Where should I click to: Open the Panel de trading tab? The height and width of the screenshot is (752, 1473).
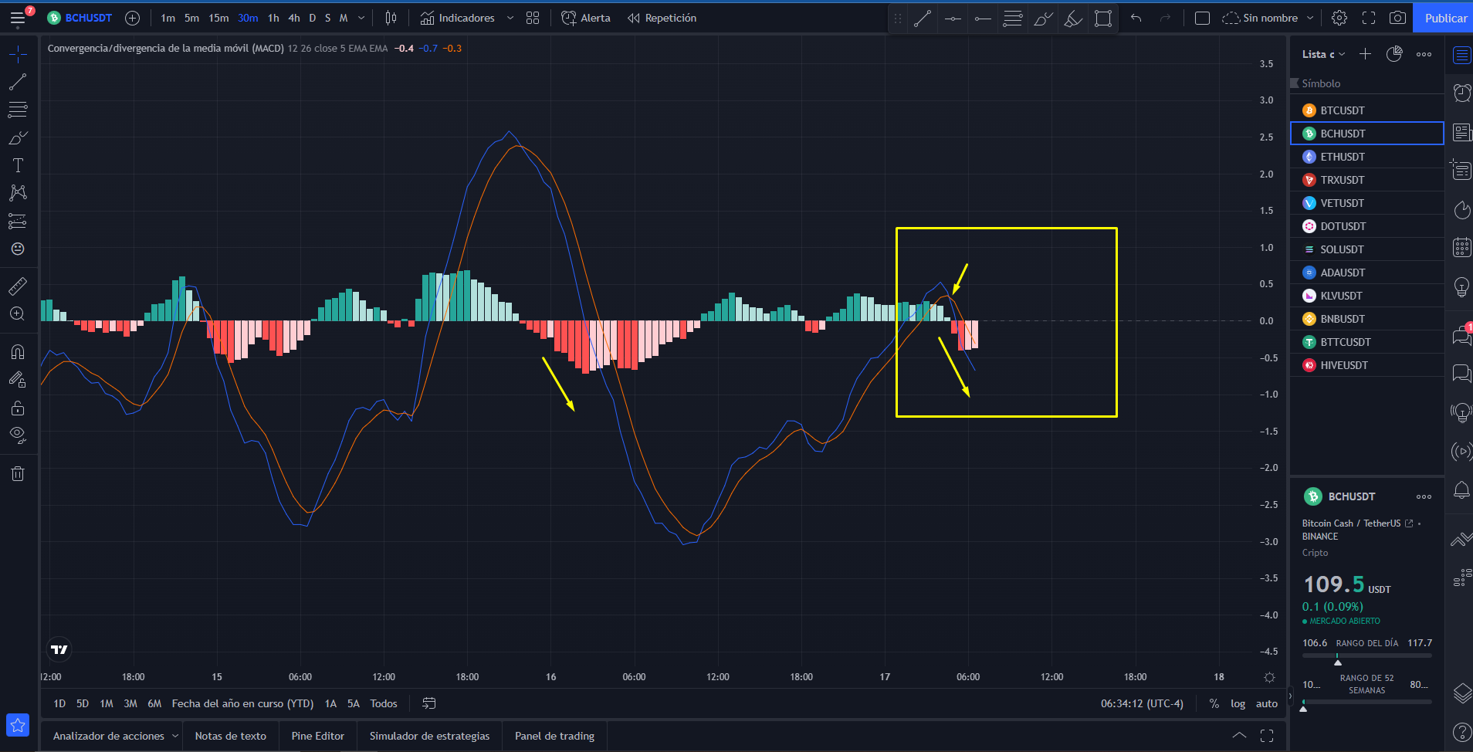pyautogui.click(x=554, y=736)
